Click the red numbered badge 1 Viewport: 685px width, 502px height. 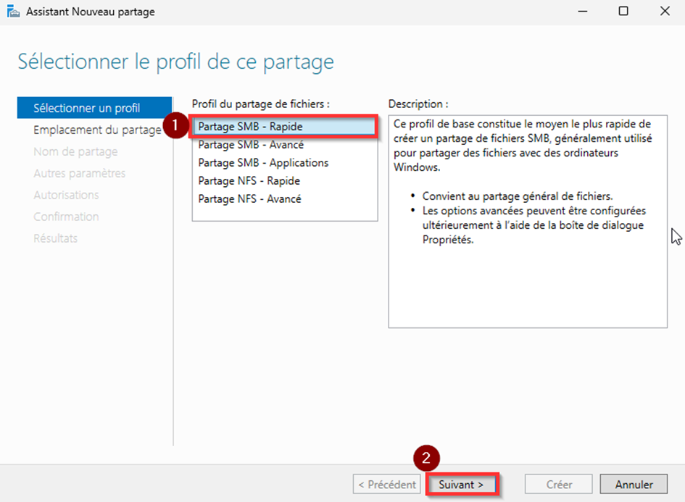pos(173,126)
